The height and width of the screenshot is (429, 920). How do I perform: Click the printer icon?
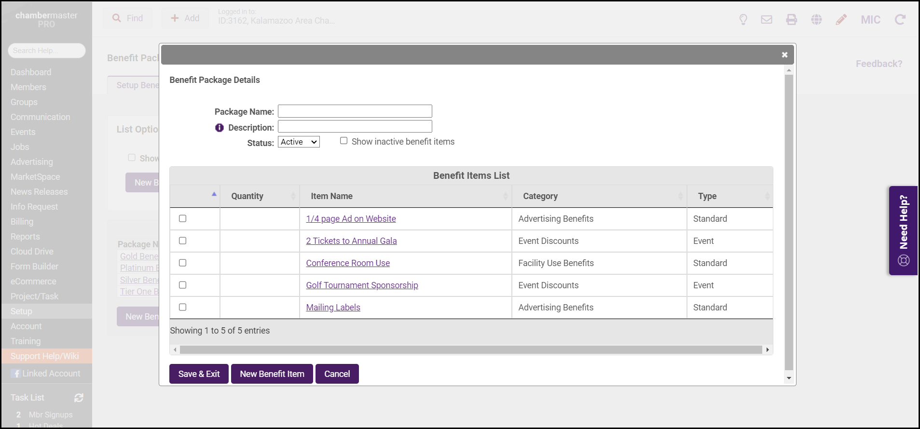point(792,19)
